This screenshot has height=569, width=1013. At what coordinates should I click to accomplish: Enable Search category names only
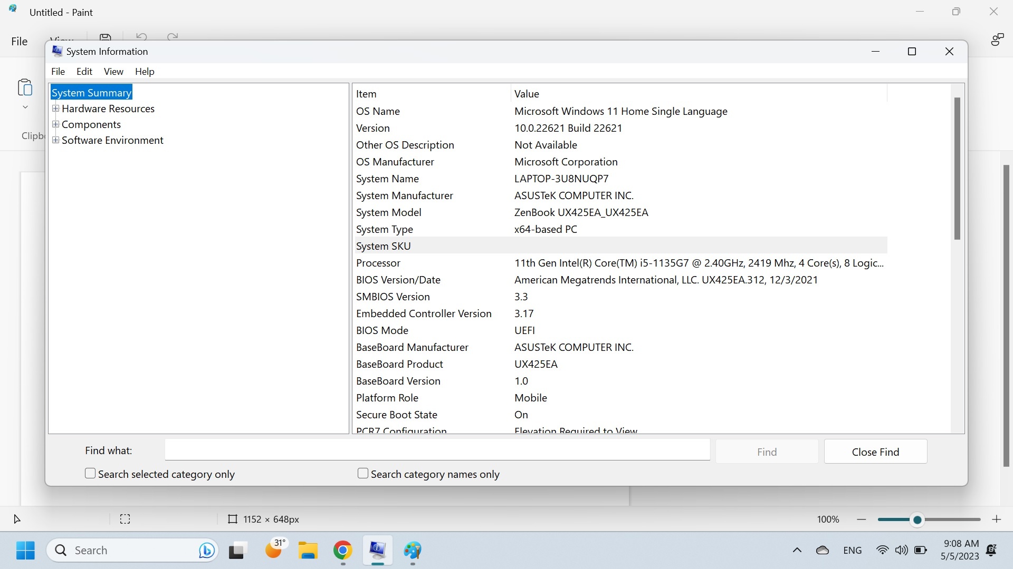coord(362,473)
